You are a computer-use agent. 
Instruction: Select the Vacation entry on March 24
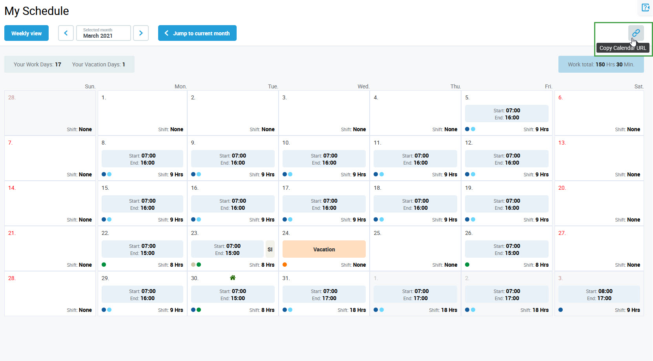tap(324, 249)
